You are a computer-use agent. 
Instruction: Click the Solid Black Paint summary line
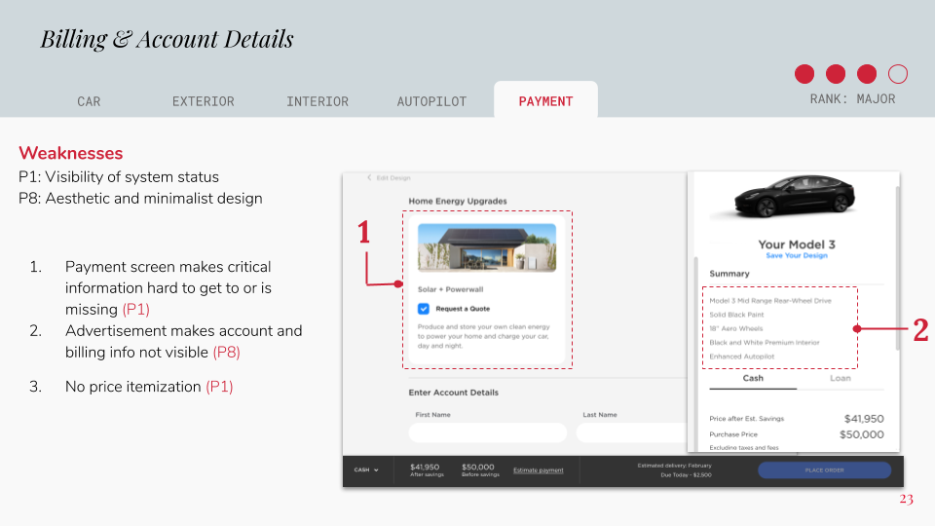[736, 315]
